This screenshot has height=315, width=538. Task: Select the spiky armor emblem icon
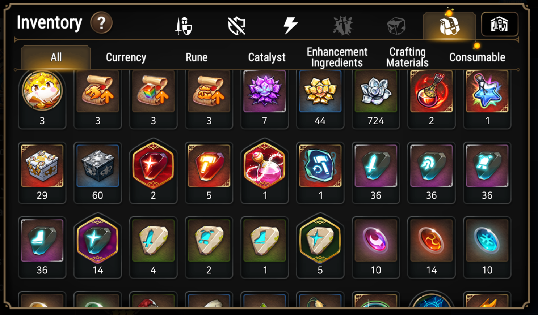[343, 26]
